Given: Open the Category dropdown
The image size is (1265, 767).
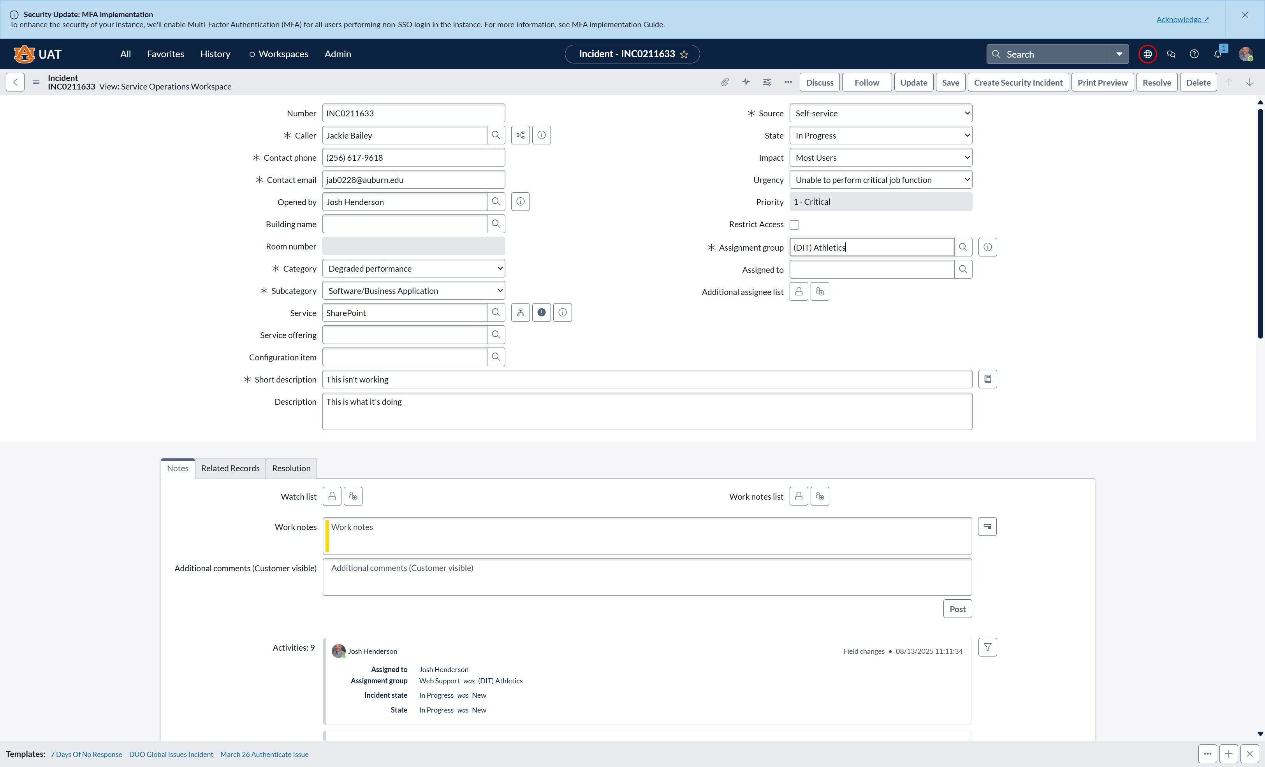Looking at the screenshot, I should coord(414,269).
